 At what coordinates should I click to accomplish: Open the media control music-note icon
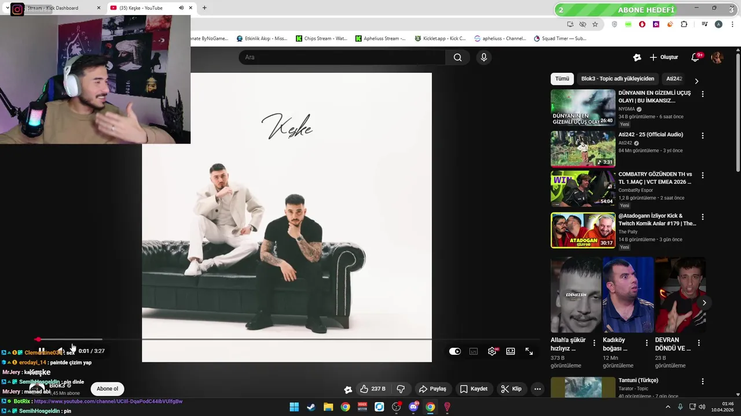click(705, 24)
